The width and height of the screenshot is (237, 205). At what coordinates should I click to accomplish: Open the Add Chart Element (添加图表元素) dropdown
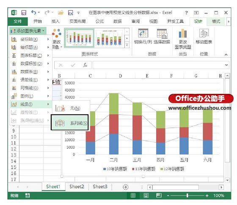coord(28,31)
